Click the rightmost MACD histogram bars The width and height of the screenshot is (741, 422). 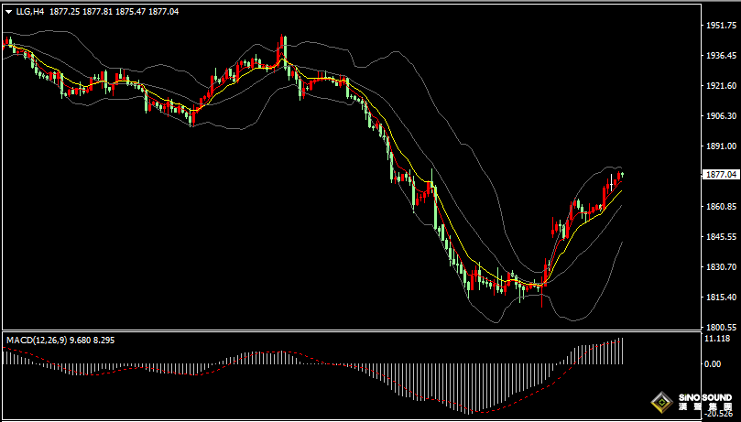click(619, 351)
